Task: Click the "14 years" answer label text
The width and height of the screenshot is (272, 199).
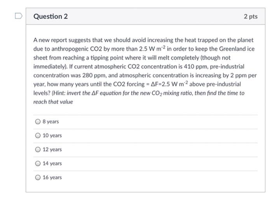Action: [52, 163]
